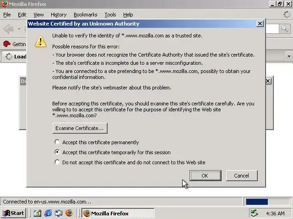Image resolution: width=293 pixels, height=219 pixels.
Task: Click the clock showing 4:36 AM
Action: point(275,214)
